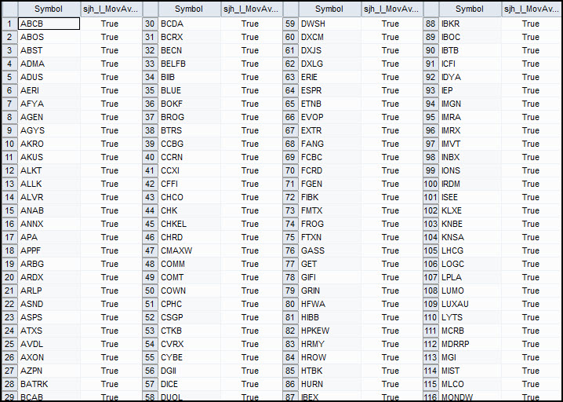Click the COWN symbol cell
The image size is (563, 402).
(189, 291)
